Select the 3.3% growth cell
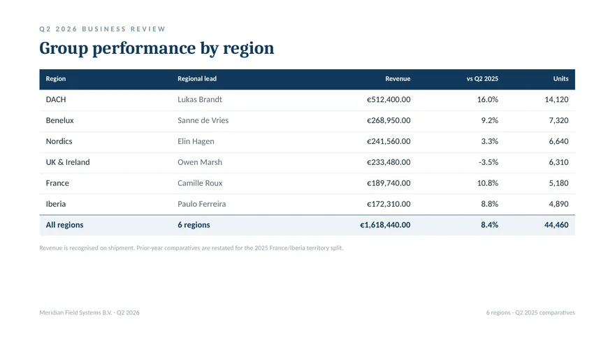 point(489,141)
